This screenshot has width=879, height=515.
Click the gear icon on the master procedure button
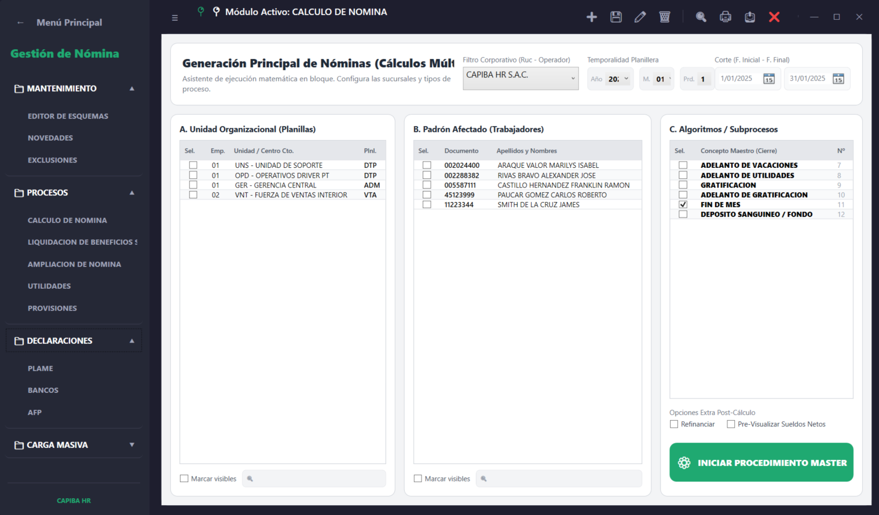684,463
